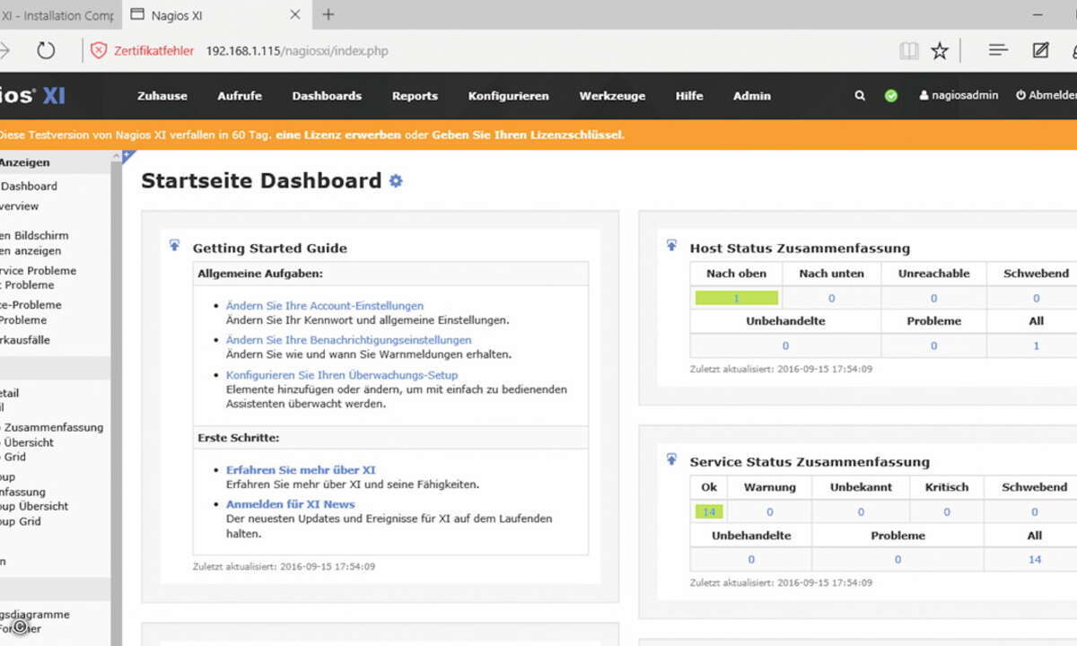Open the nagiosadmin user account link

coord(959,95)
